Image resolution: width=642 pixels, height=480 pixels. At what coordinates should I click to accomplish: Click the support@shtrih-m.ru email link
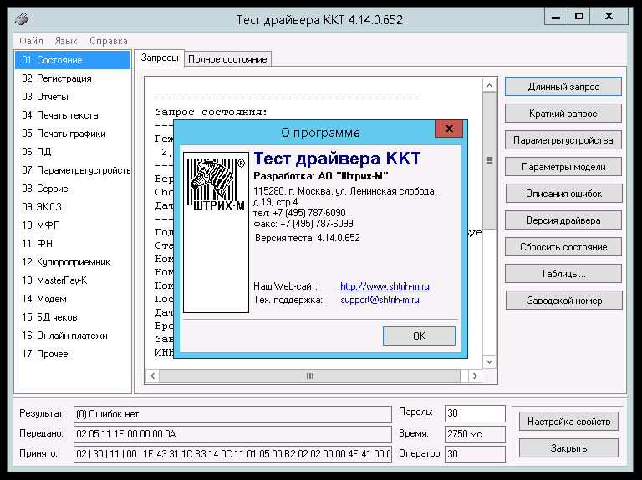tap(380, 300)
